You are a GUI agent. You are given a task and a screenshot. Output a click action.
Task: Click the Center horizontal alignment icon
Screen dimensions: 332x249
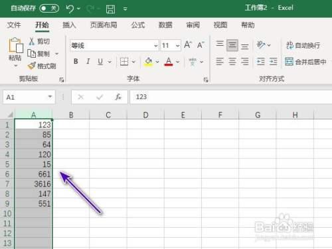[x=232, y=61]
